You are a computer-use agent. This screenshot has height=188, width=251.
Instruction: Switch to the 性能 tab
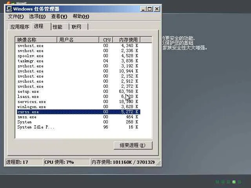[60, 27]
